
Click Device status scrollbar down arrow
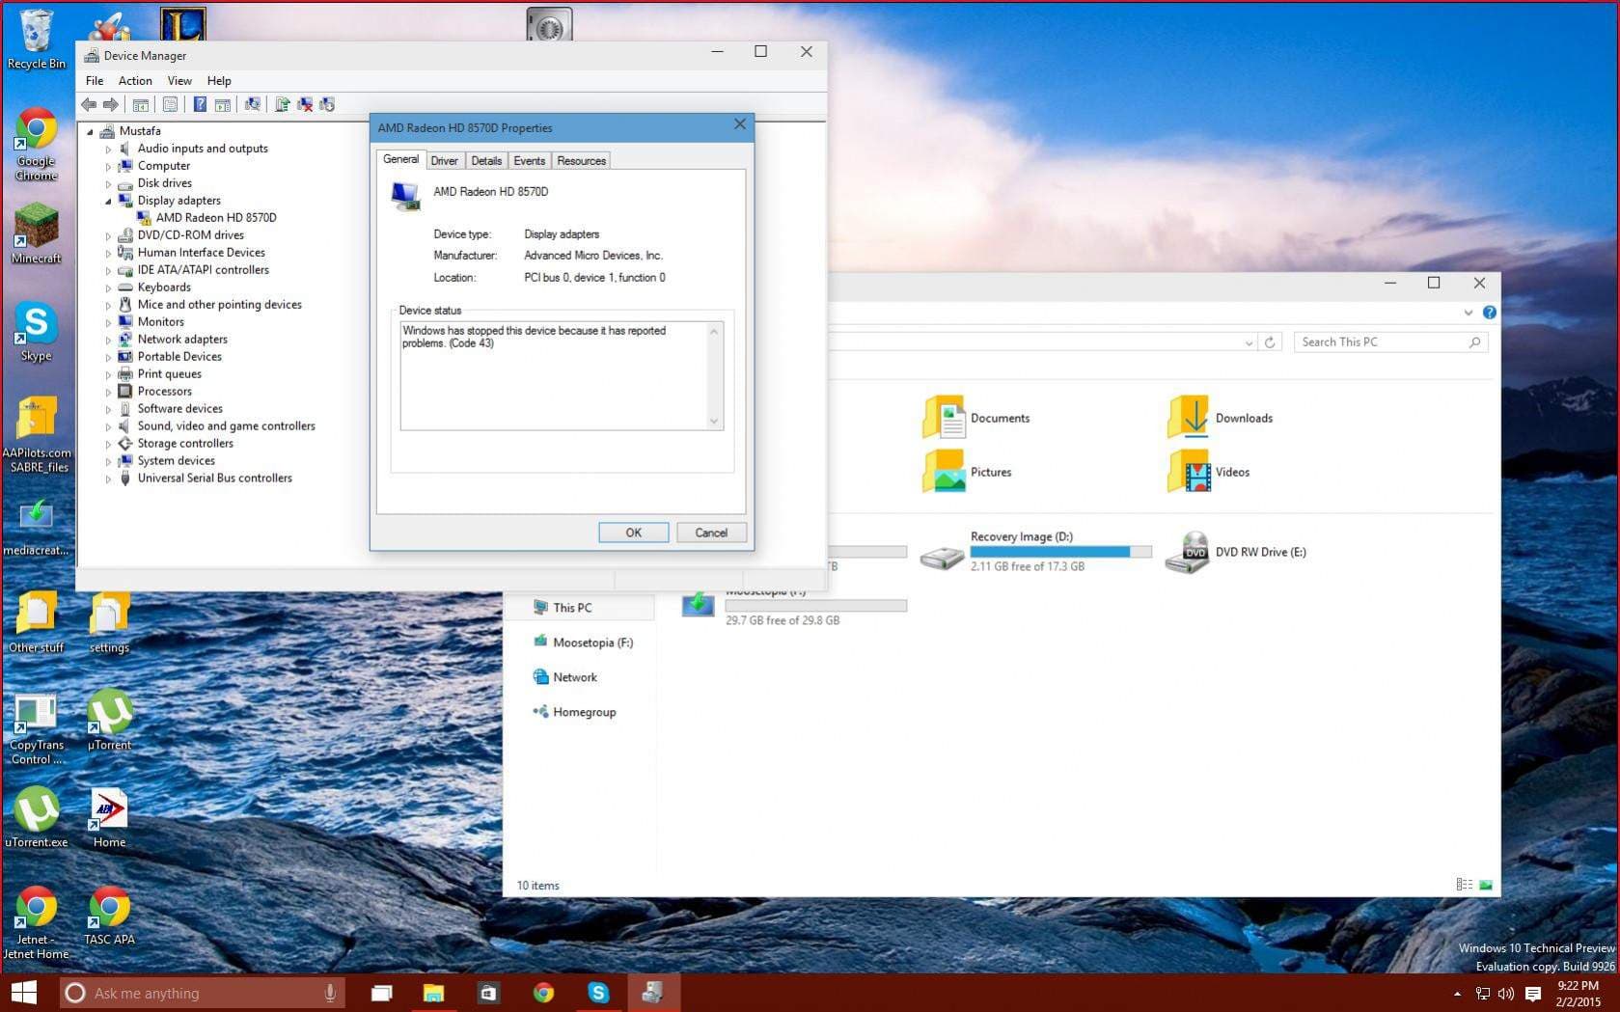(x=714, y=421)
